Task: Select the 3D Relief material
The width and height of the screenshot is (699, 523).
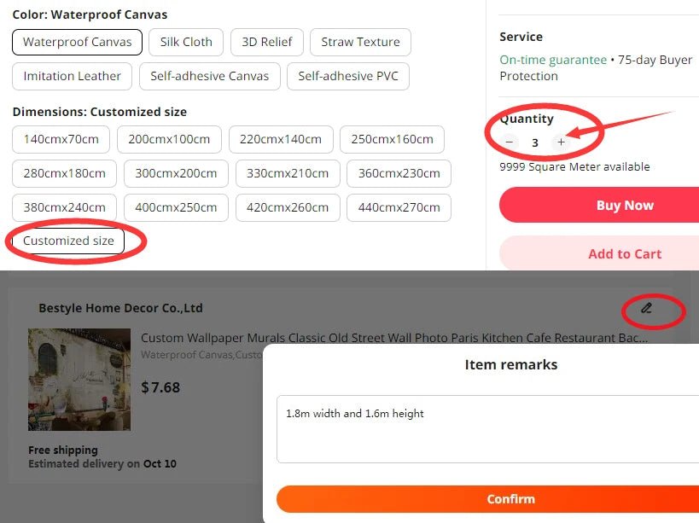Action: (266, 41)
